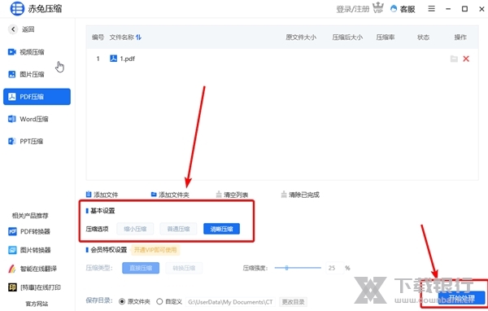Select 自定义 radio button
Screen dimensions: 488x311
click(159, 302)
